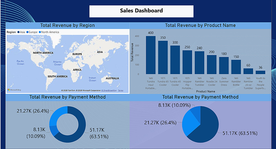The height and width of the screenshot is (149, 276).
Task: Select the Zara Summer Dress bar
Action: (224, 65)
